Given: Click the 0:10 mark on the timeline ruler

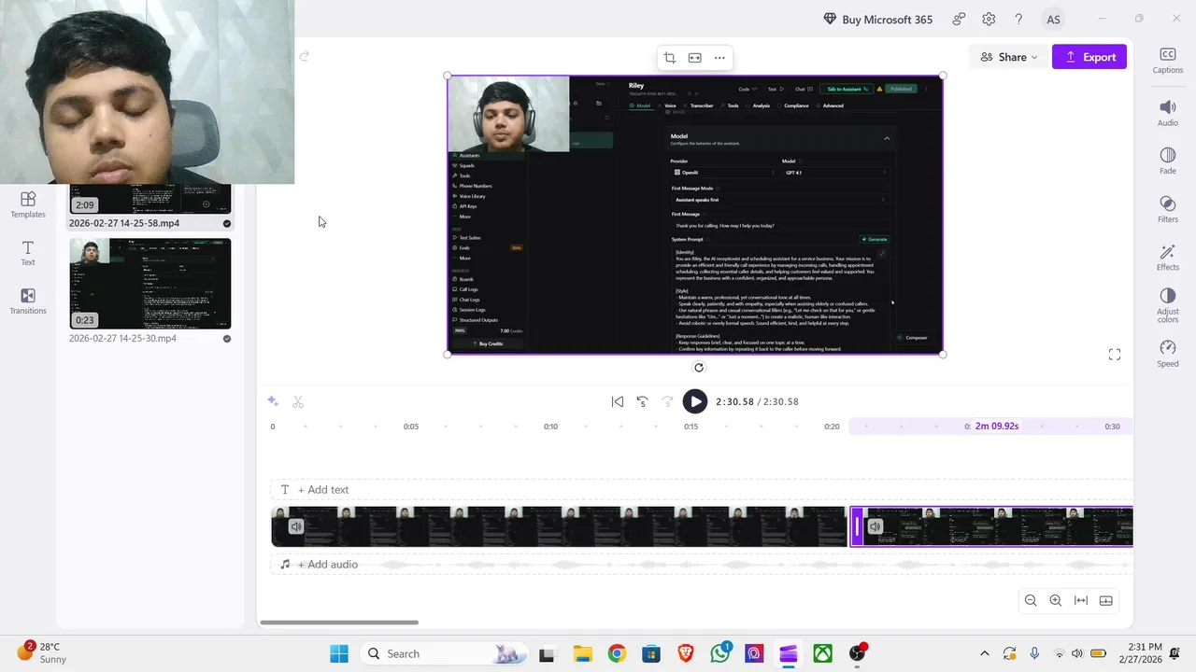Looking at the screenshot, I should tap(550, 427).
